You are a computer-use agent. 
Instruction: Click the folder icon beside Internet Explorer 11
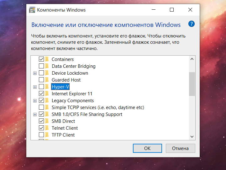[47, 93]
